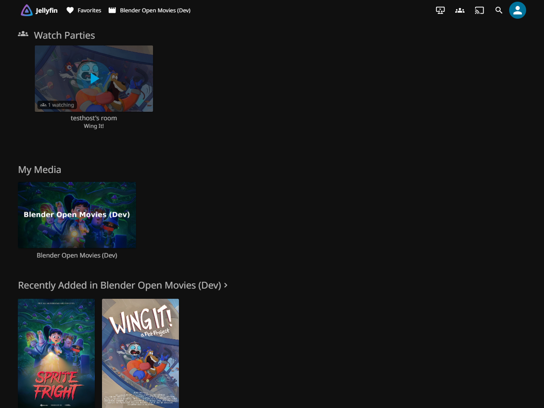Click the people icon beside Watch Parties
Screen dimensions: 544x408
pos(23,34)
